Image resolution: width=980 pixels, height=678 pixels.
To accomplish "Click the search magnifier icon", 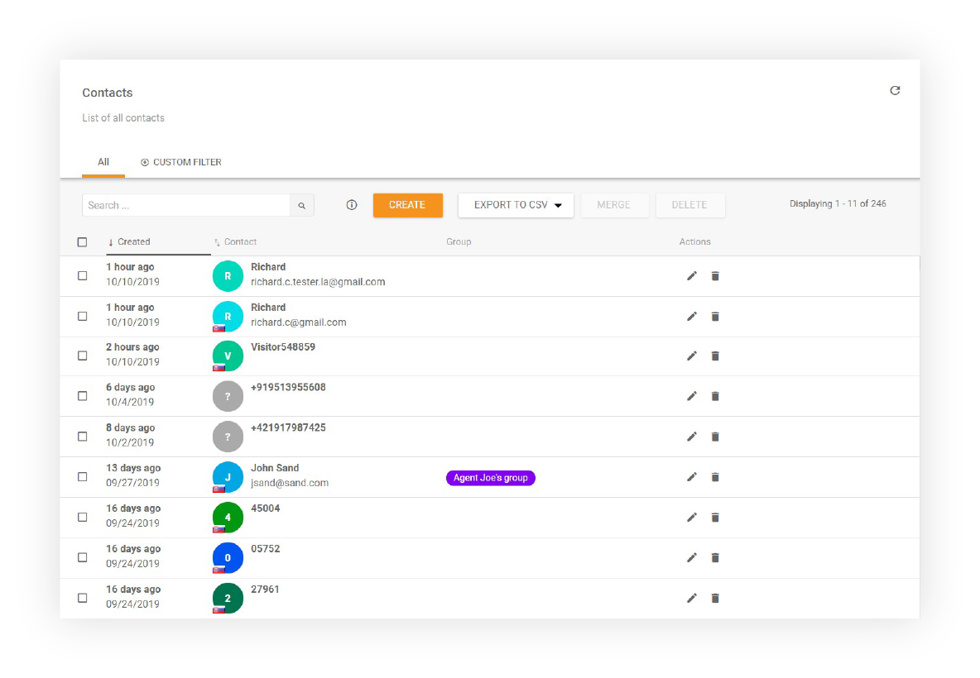I will click(301, 204).
